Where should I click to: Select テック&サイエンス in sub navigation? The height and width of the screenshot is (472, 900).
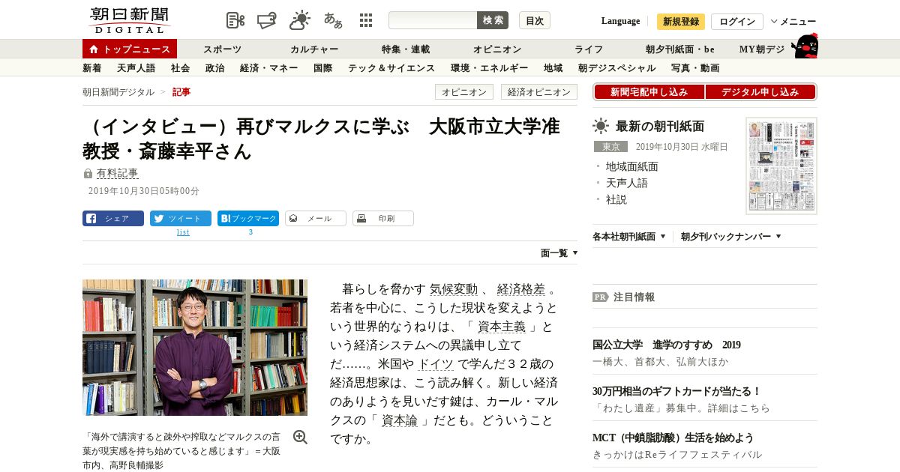391,68
